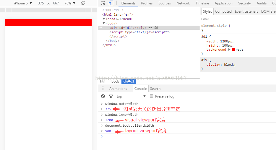Open the iPhone 6 device dropdown
276x150 pixels.
[x=23, y=3]
